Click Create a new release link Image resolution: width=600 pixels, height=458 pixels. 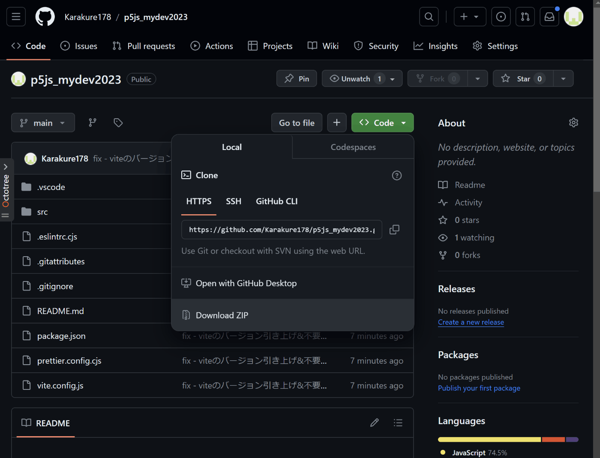pos(471,322)
